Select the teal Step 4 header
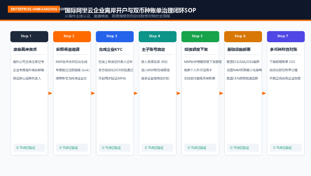The height and width of the screenshot is (176, 311). [158, 36]
